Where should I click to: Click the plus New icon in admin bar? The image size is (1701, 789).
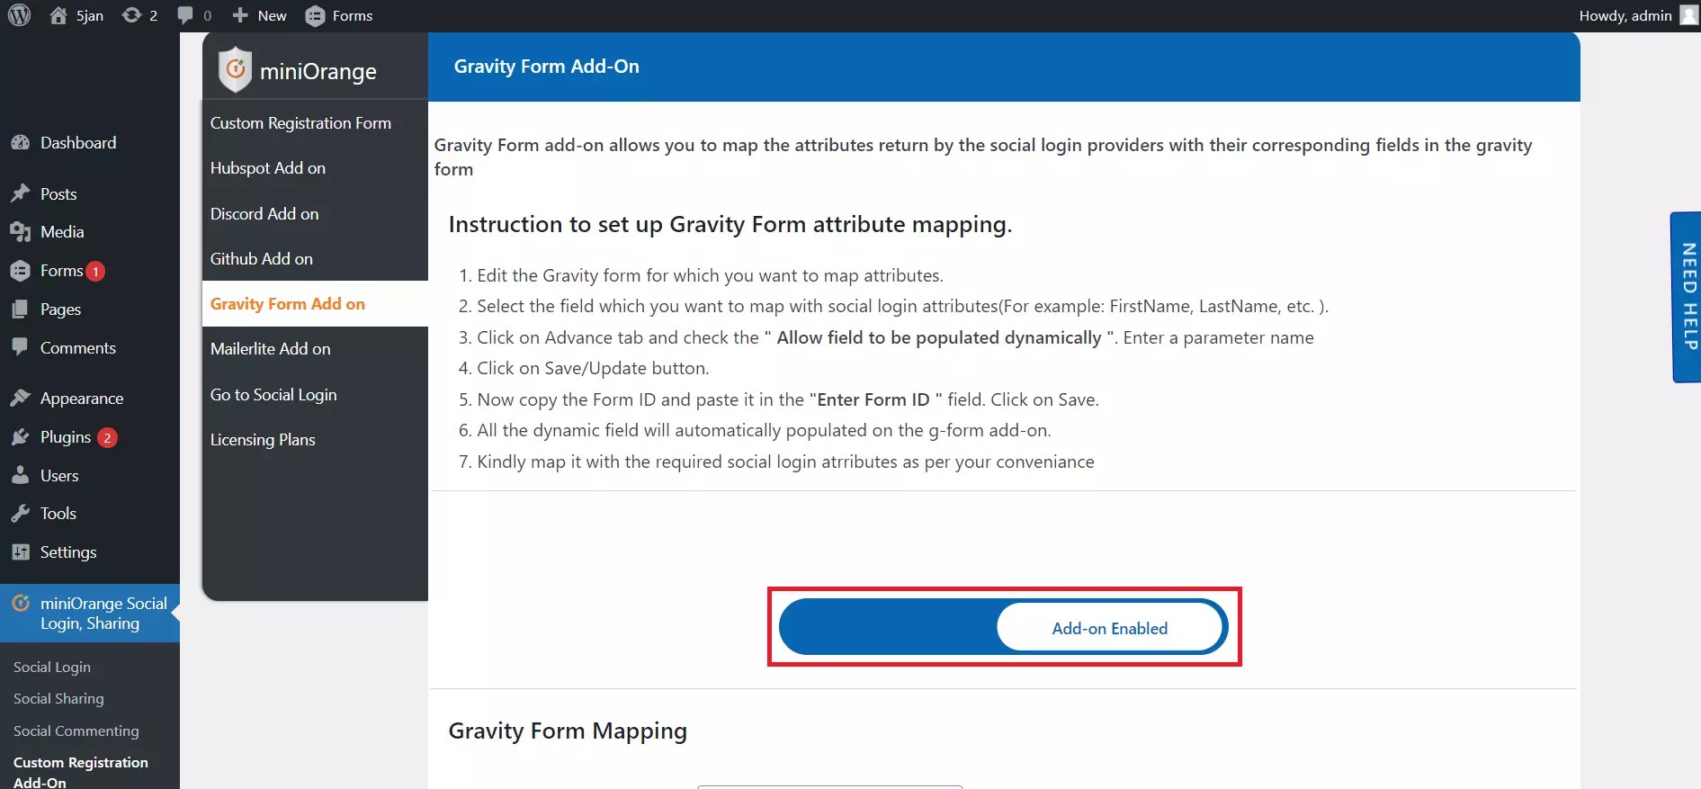click(x=240, y=15)
